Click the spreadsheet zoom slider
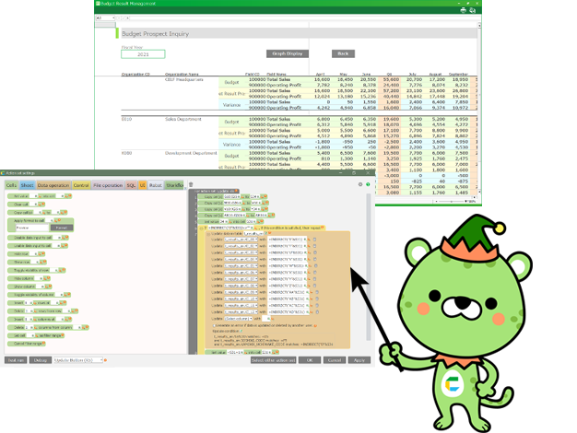 (x=451, y=202)
